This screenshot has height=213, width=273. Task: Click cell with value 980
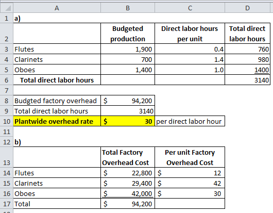(247, 59)
